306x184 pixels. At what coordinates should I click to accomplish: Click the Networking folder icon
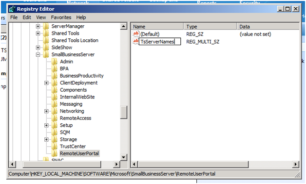55,111
